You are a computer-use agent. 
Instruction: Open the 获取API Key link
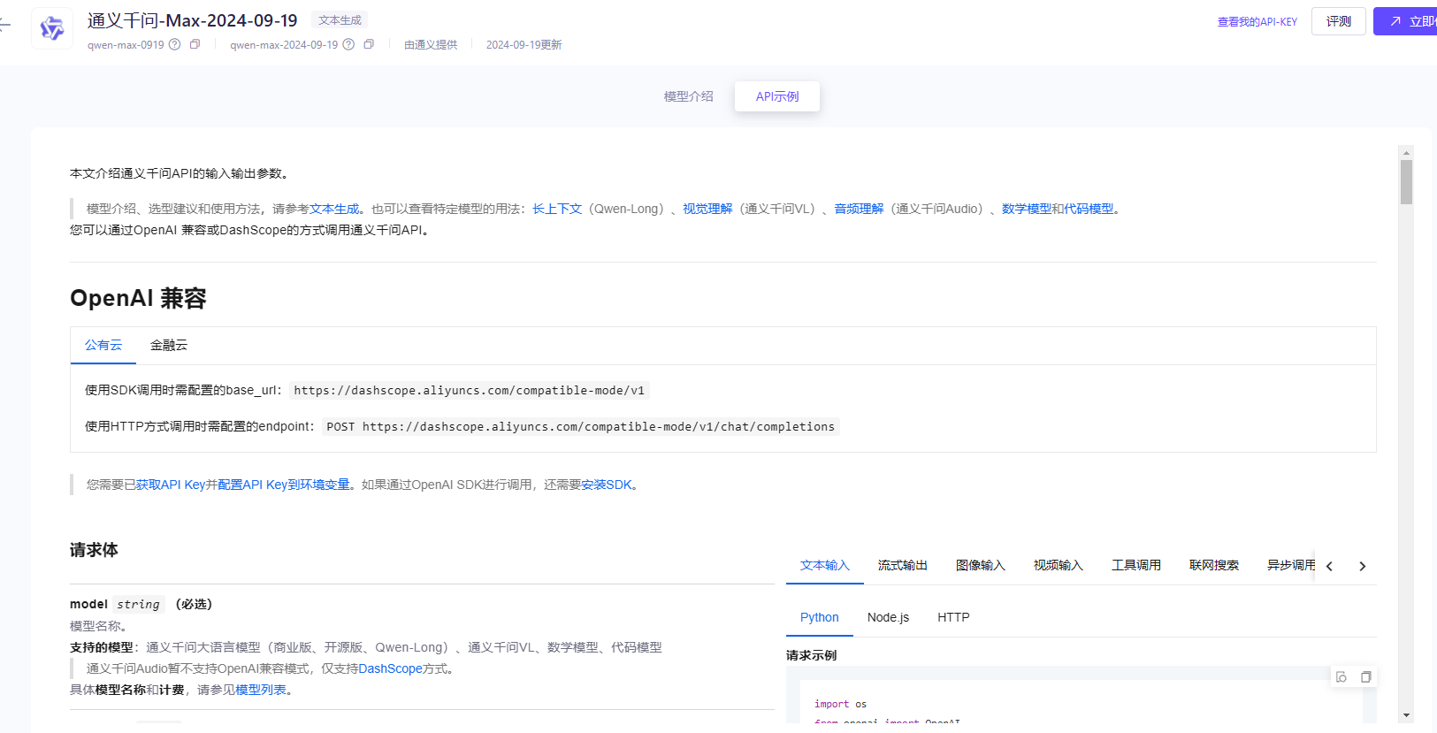tap(171, 485)
